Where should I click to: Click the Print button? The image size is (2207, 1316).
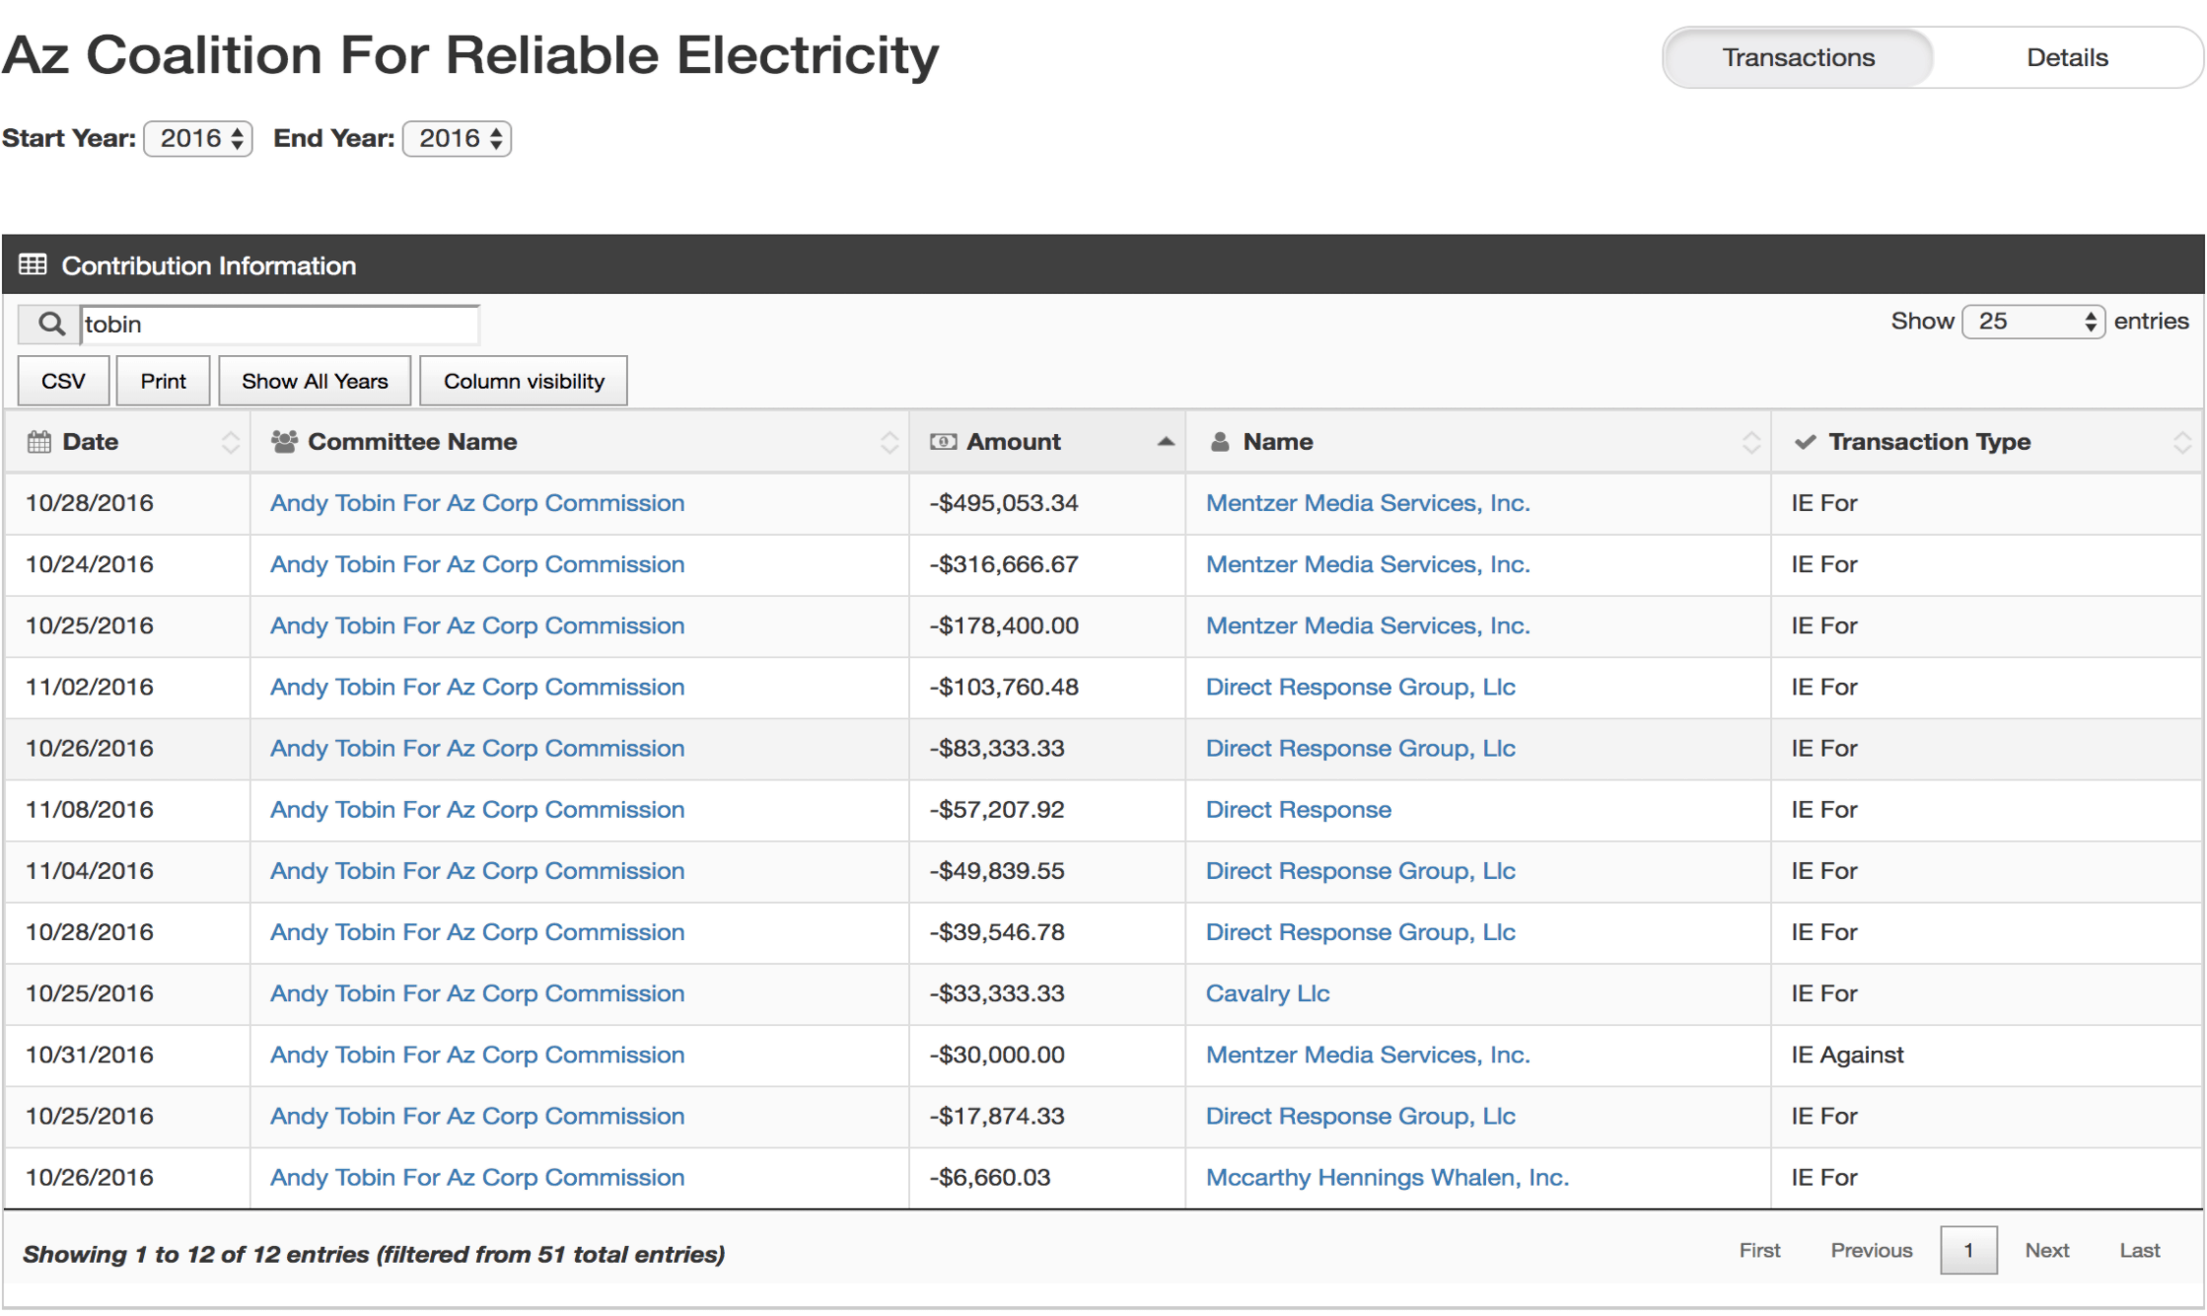coord(163,381)
